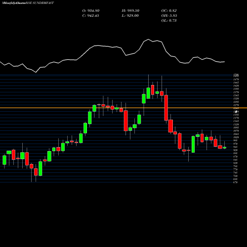Click the 670 label on price axis
Viewport: 247px width, 247px height.
(236, 182)
